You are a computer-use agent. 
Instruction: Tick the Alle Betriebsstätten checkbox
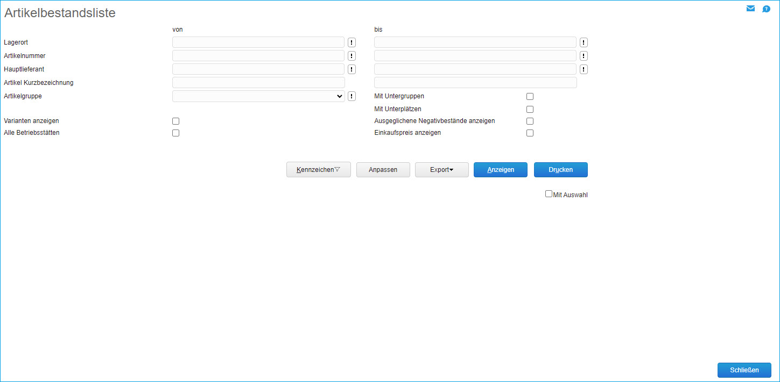click(x=175, y=133)
